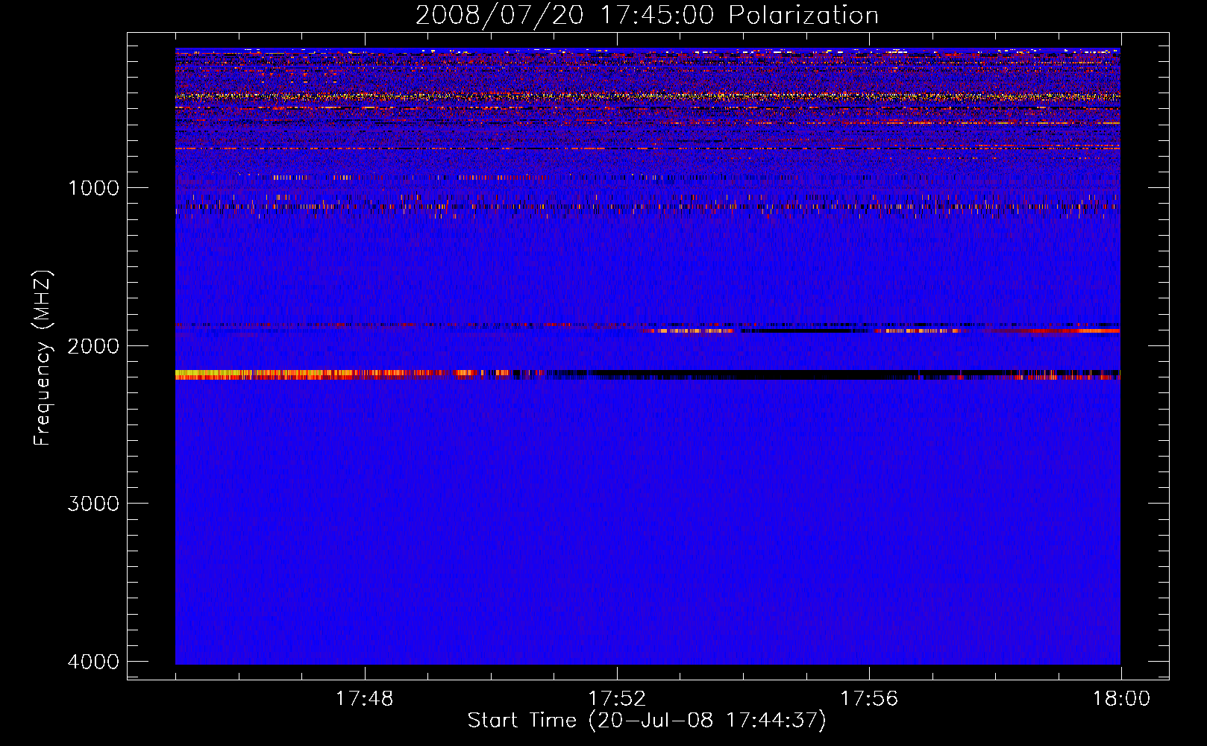Screen dimensions: 1207x746
Task: Click the 17:52 time tick label
Action: coord(616,699)
